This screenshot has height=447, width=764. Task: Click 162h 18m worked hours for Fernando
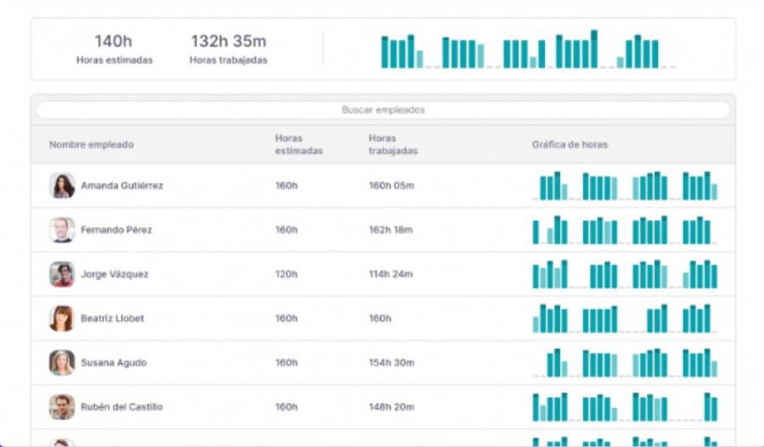[x=390, y=230]
